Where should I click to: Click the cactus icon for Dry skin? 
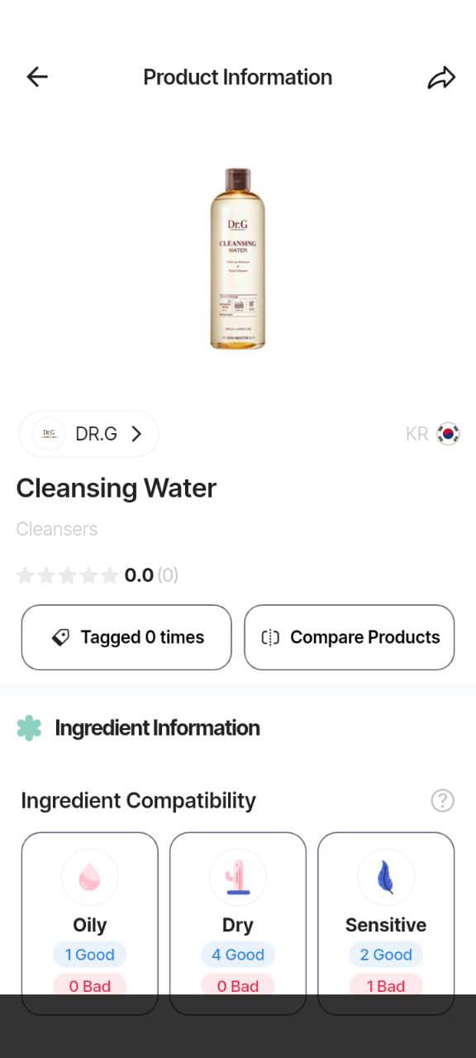[237, 877]
